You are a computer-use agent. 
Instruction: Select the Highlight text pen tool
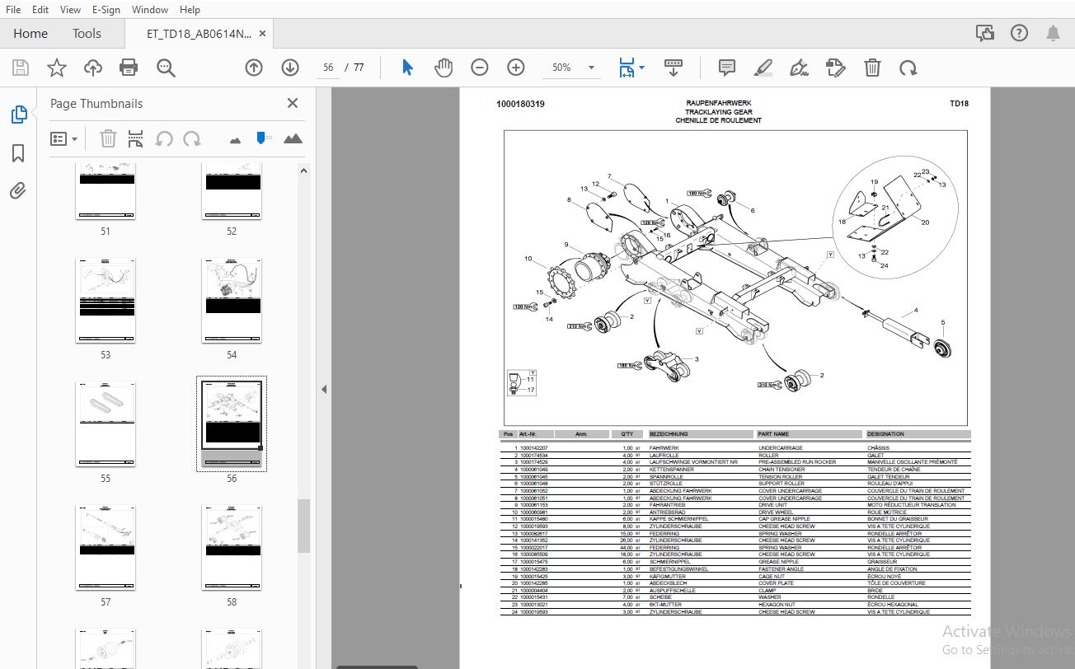(x=763, y=68)
